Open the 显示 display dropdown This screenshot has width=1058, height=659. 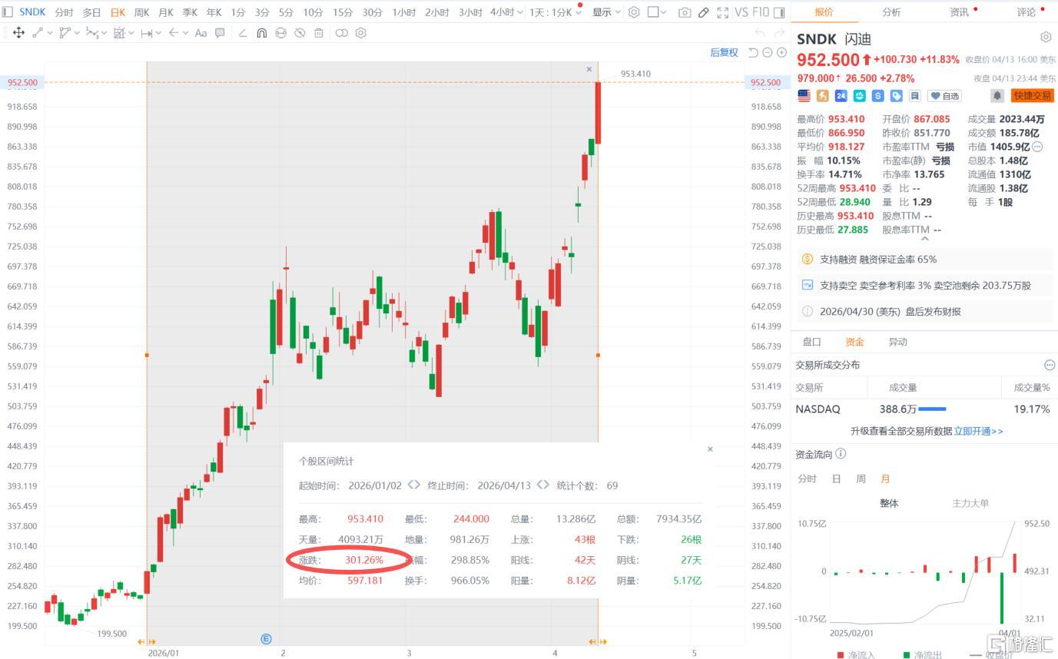[606, 12]
